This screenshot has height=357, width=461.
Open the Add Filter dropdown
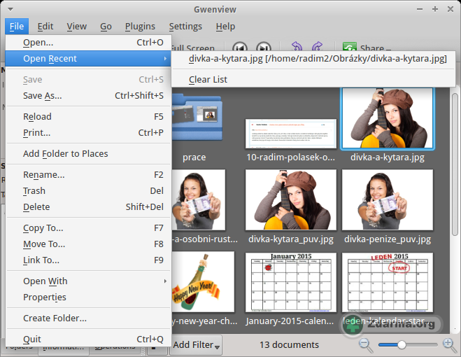click(196, 345)
